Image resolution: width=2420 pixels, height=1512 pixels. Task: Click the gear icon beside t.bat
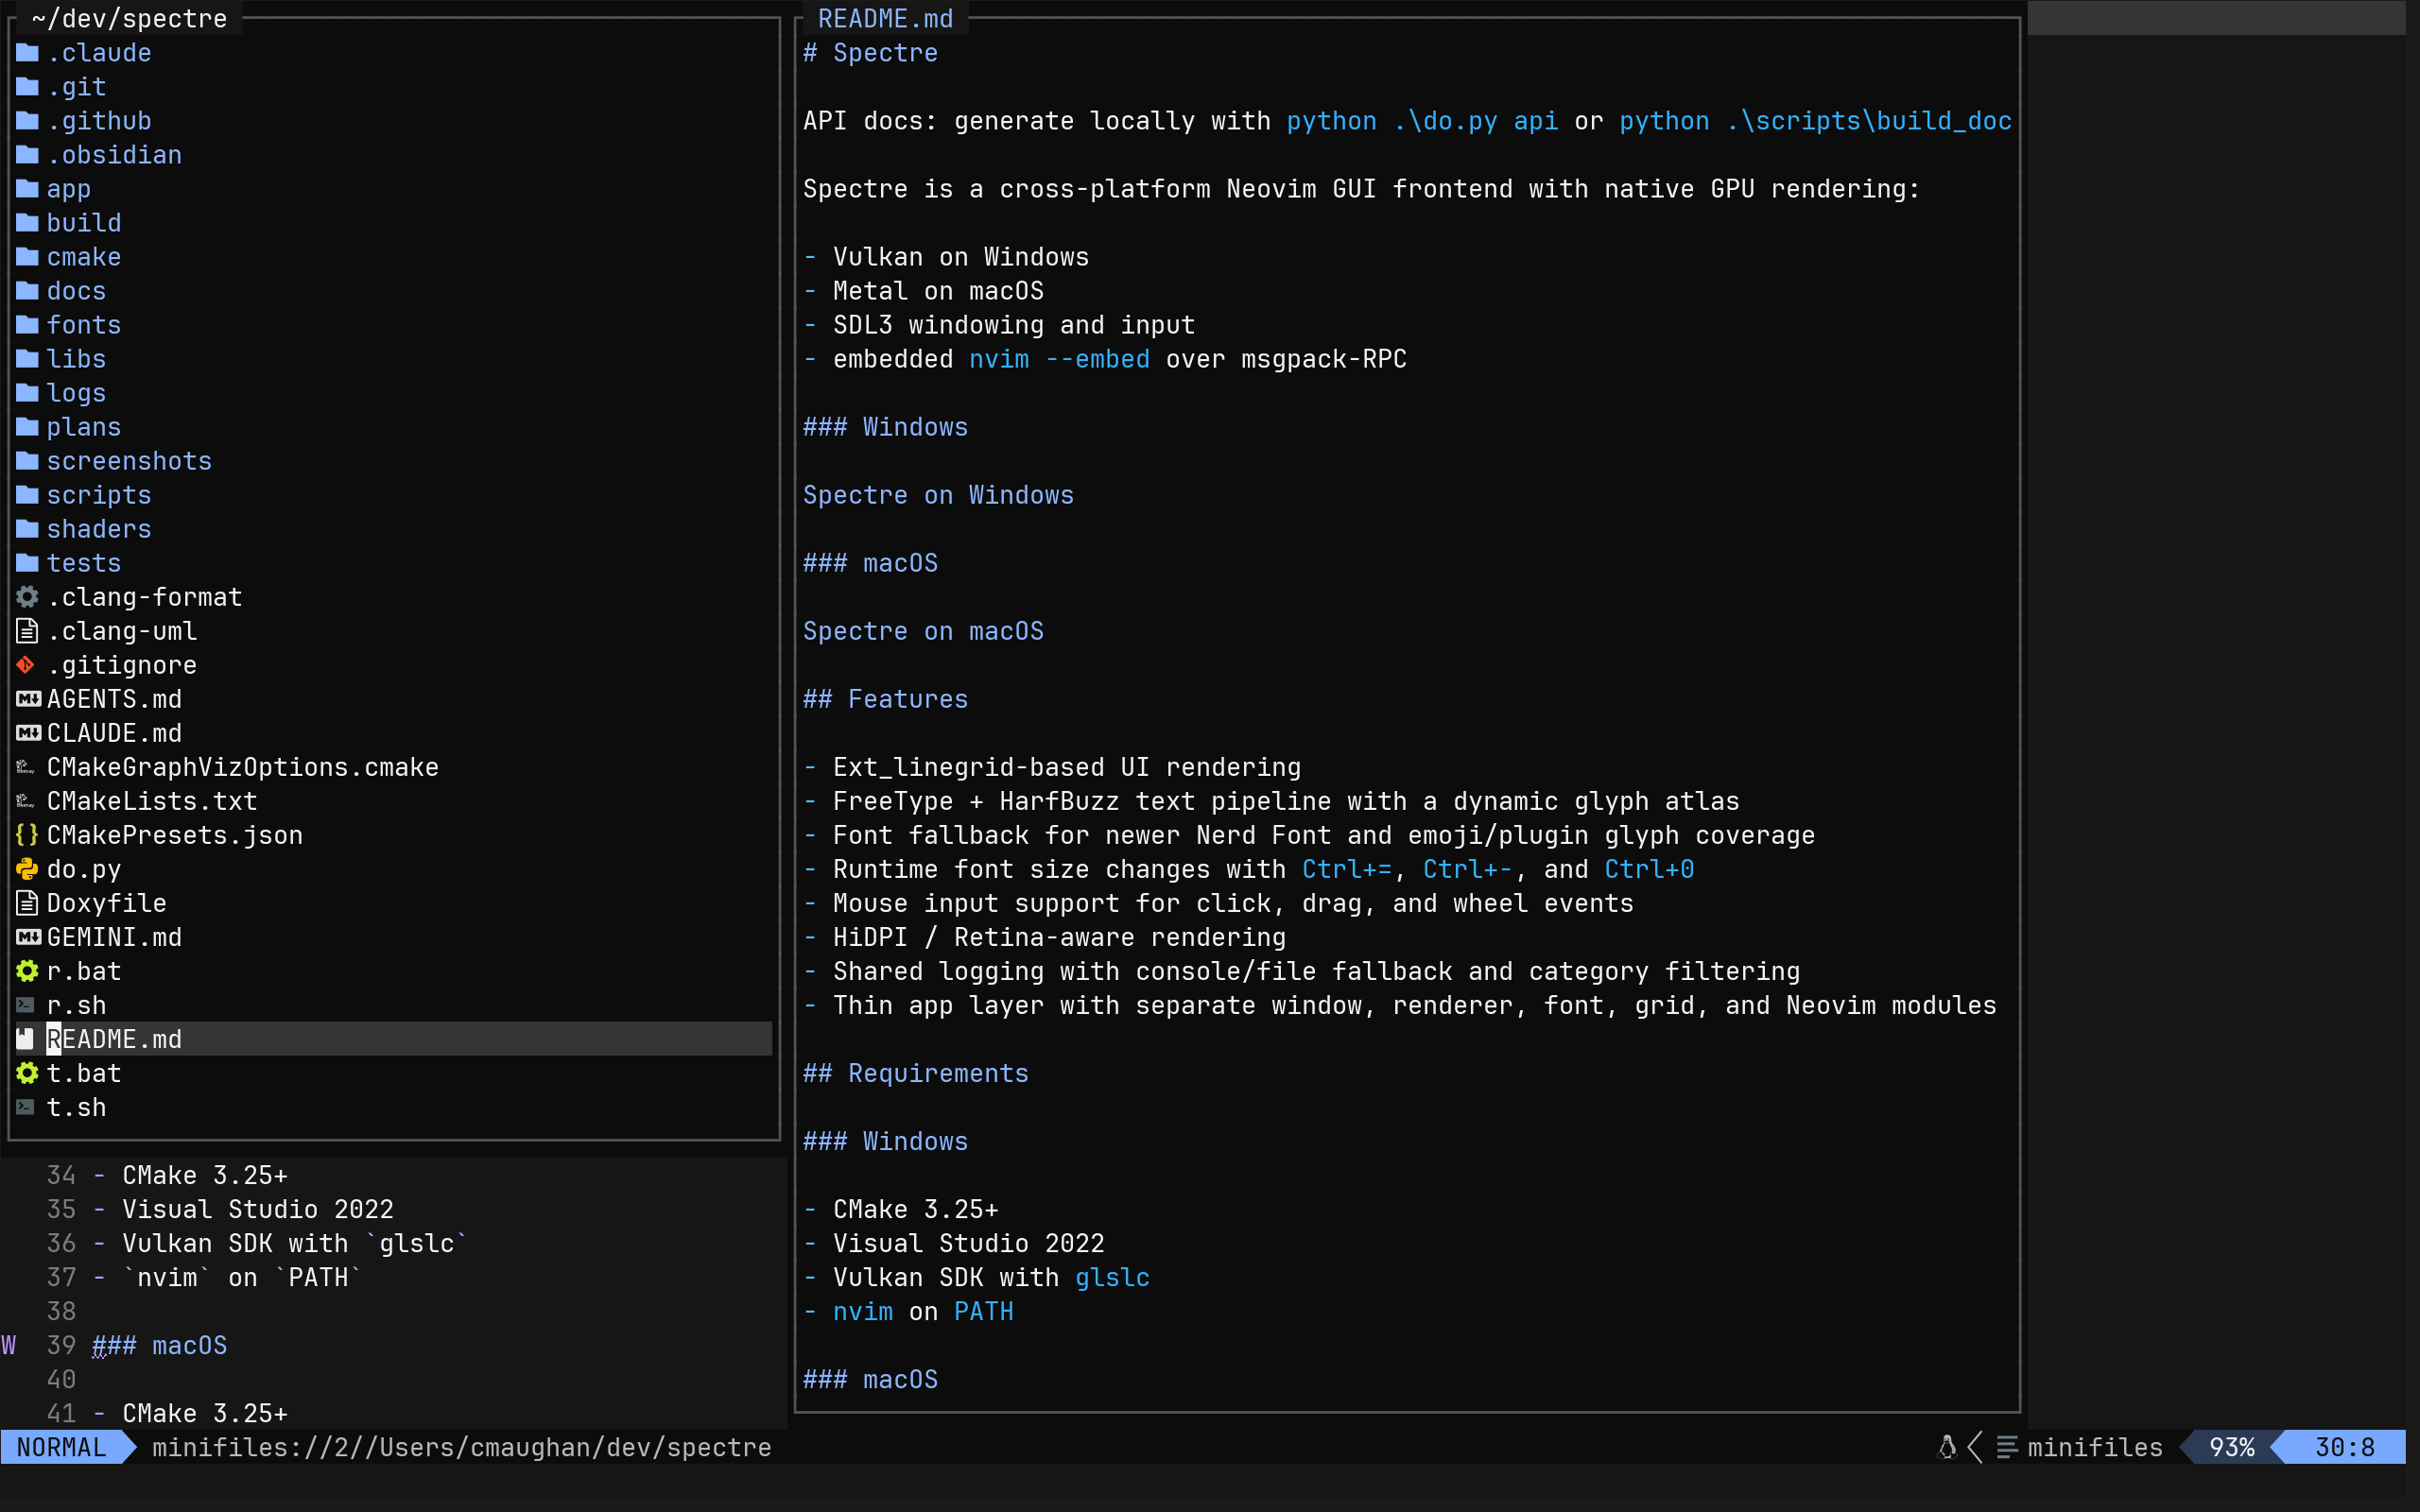26,1073
